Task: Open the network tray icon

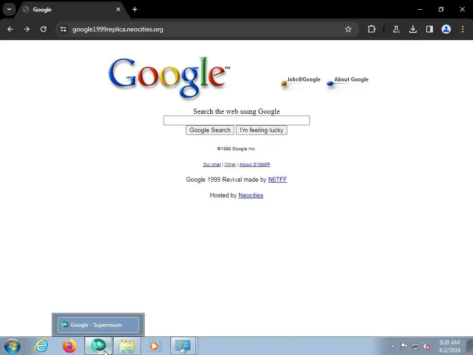Action: click(x=415, y=346)
